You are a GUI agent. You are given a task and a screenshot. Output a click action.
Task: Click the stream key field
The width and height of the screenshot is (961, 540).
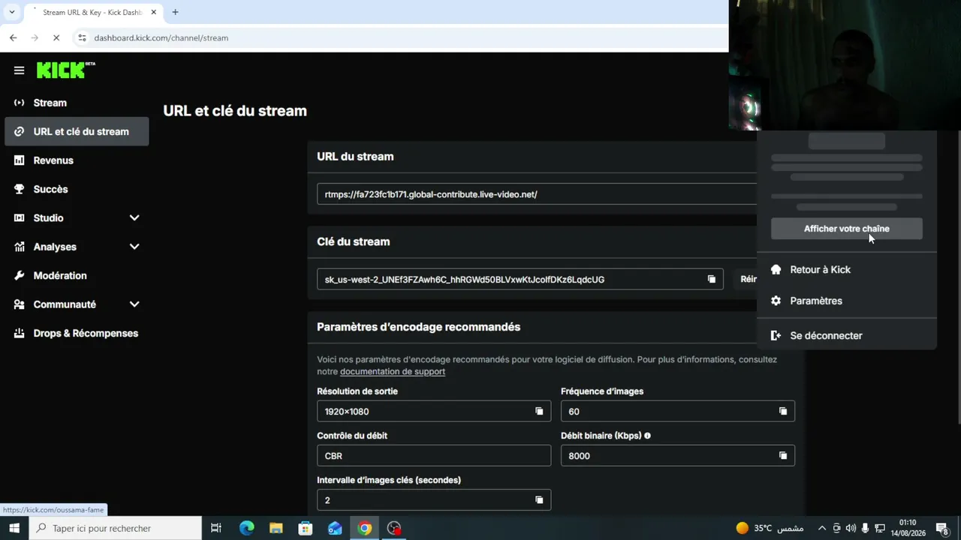click(x=520, y=280)
